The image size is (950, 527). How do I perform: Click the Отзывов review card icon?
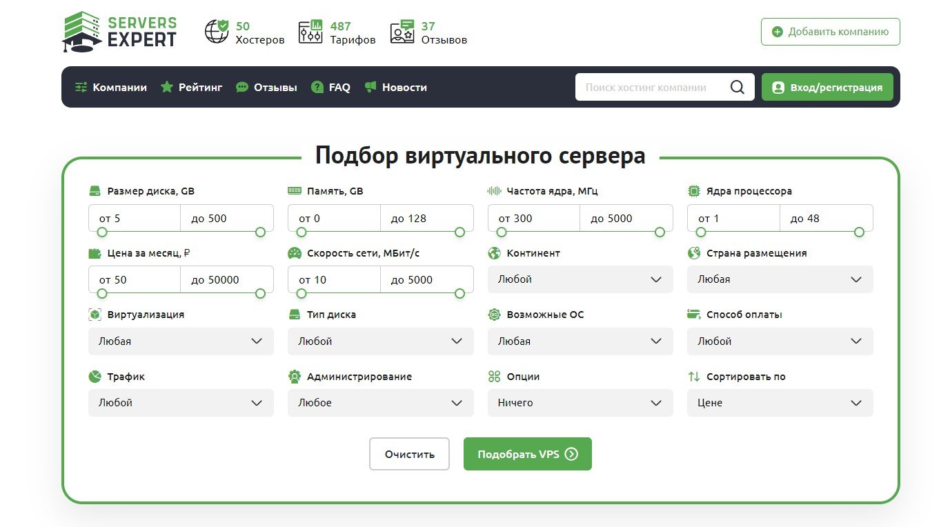[x=402, y=32]
